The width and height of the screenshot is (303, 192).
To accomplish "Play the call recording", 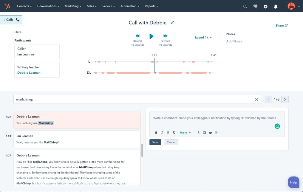I will coord(151,36).
